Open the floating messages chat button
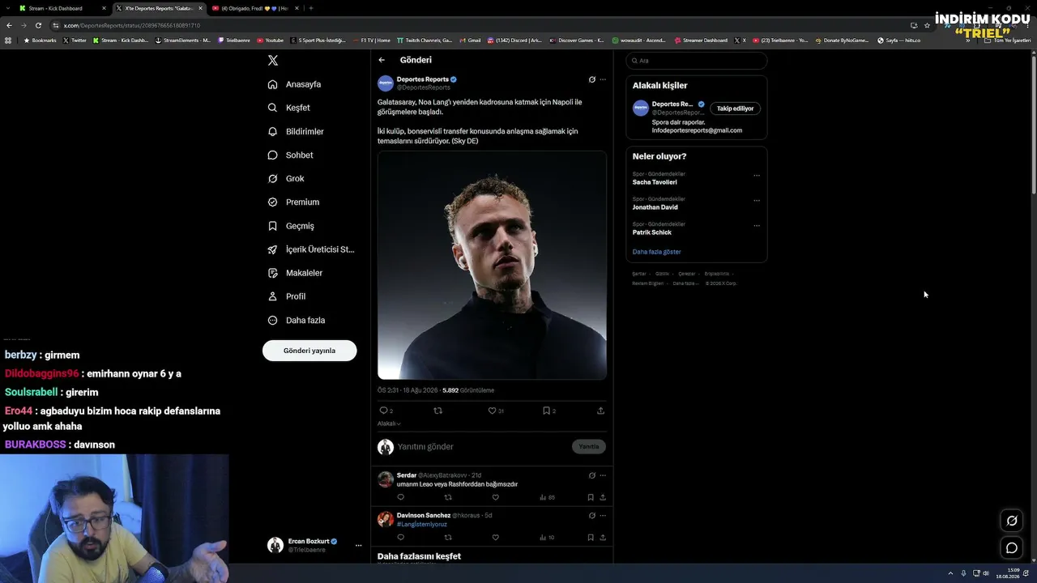The width and height of the screenshot is (1037, 583). point(1012,548)
